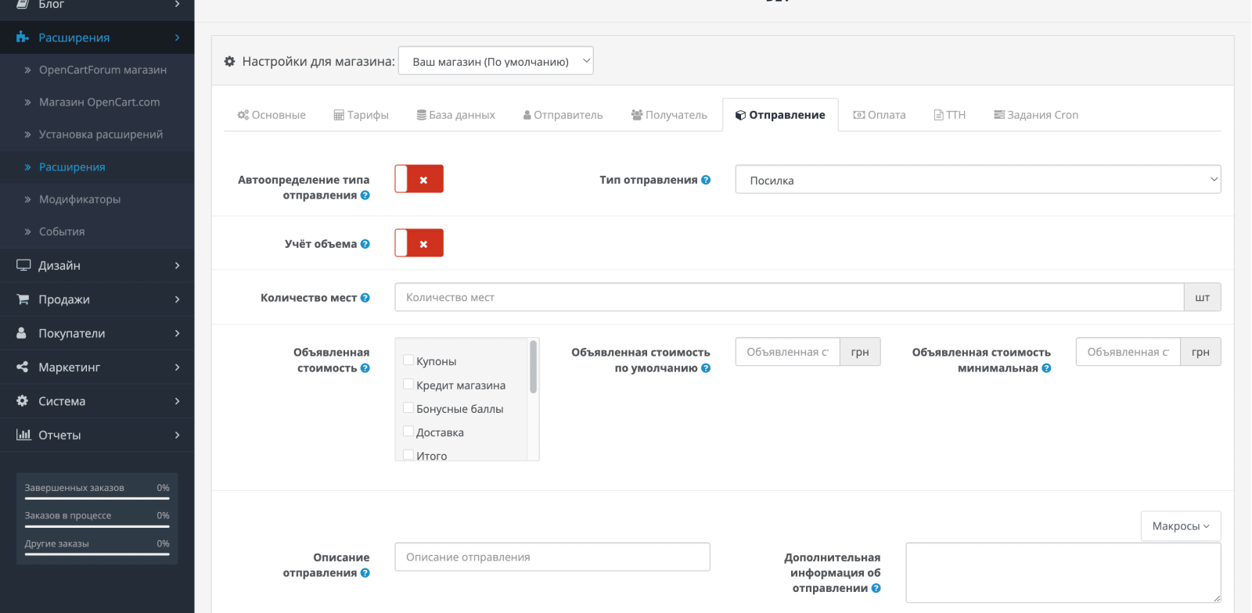
Task: Click help icon for стоимость по умолчанию
Action: (x=706, y=368)
